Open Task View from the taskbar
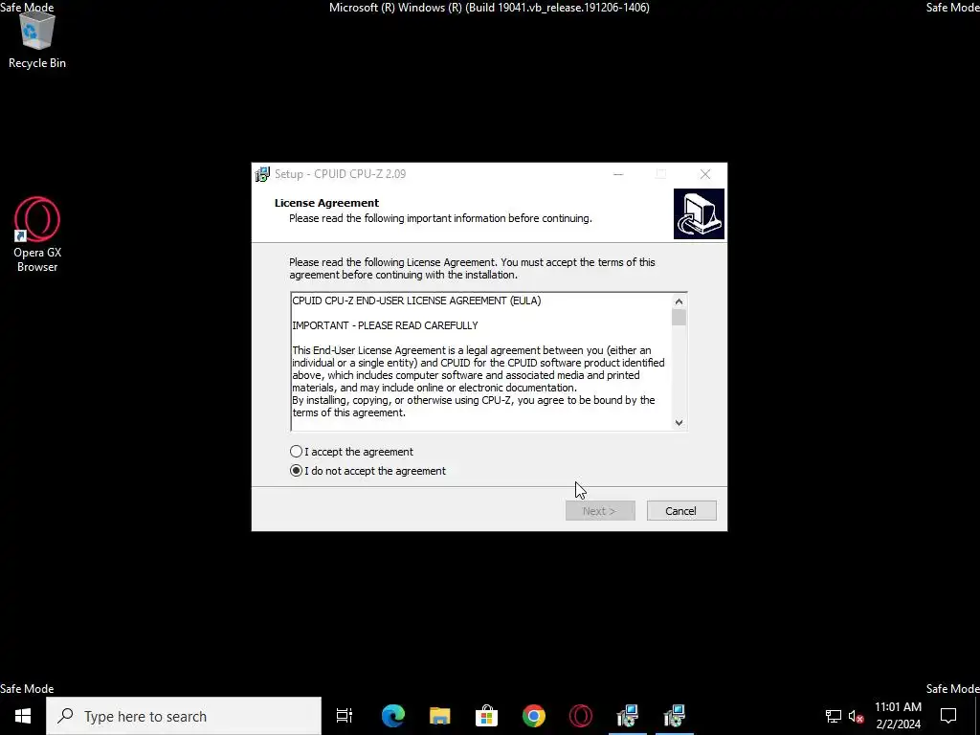Viewport: 980px width, 735px height. tap(345, 716)
